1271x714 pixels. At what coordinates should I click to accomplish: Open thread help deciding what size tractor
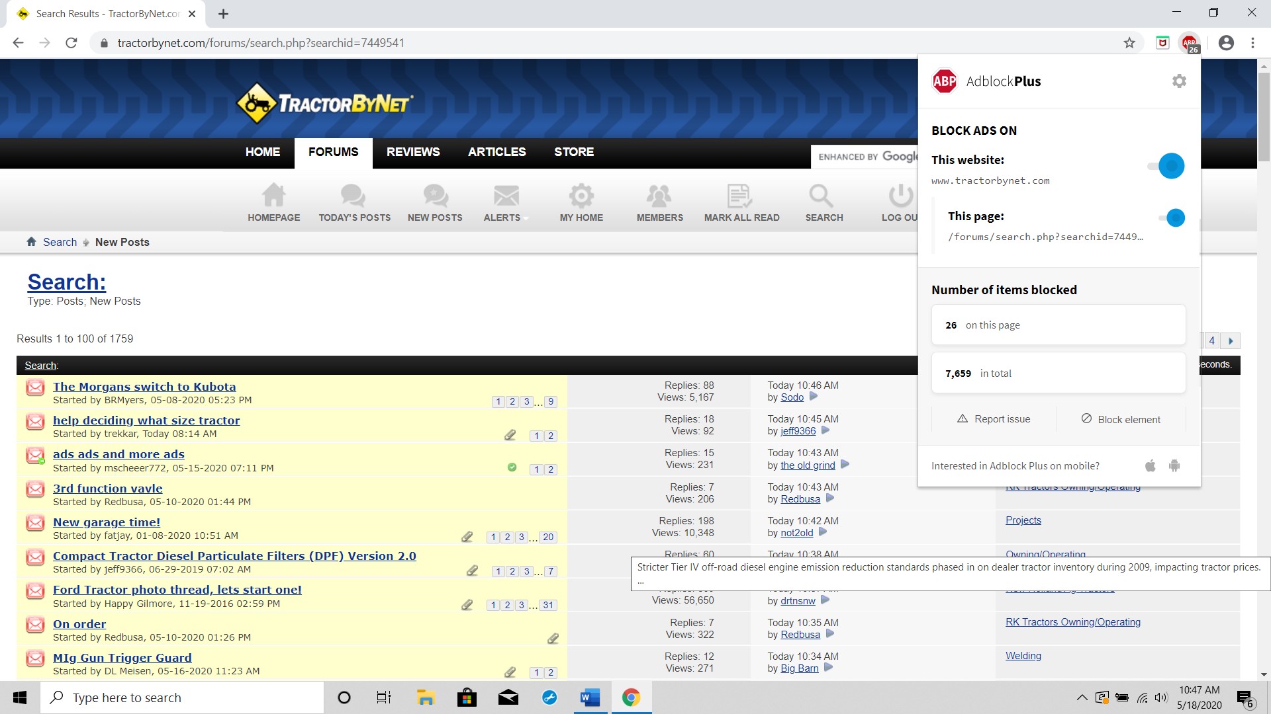click(146, 420)
